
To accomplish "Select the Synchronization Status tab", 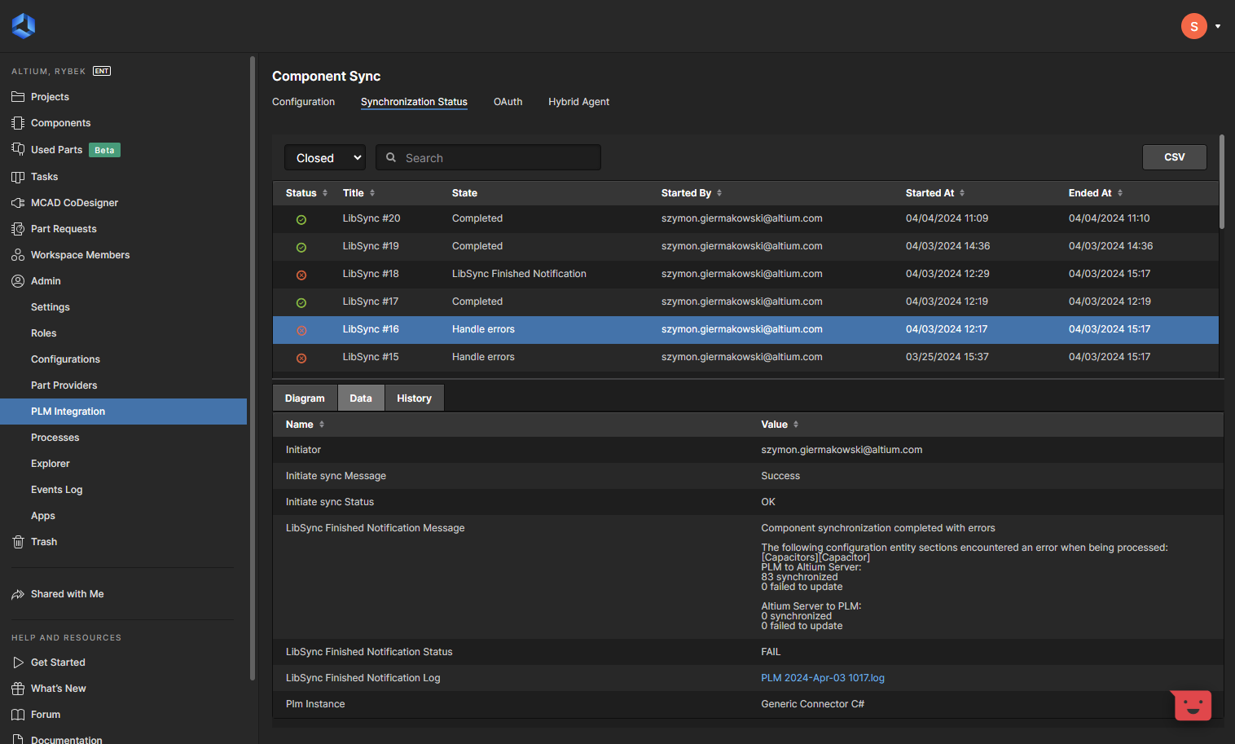I will click(x=414, y=102).
